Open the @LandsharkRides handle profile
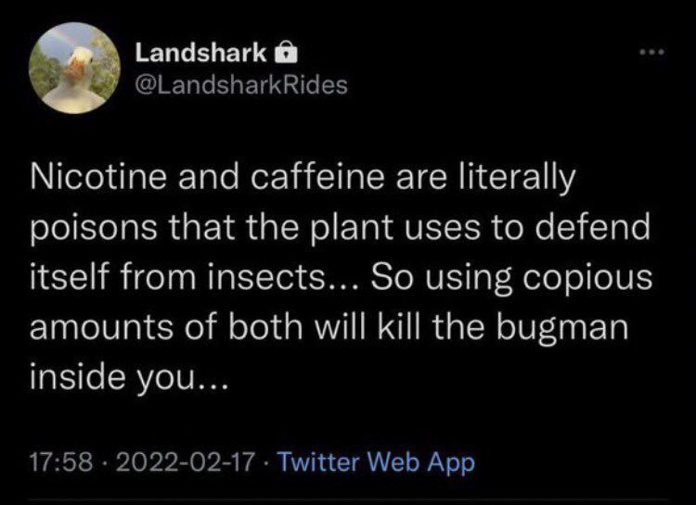 [241, 84]
